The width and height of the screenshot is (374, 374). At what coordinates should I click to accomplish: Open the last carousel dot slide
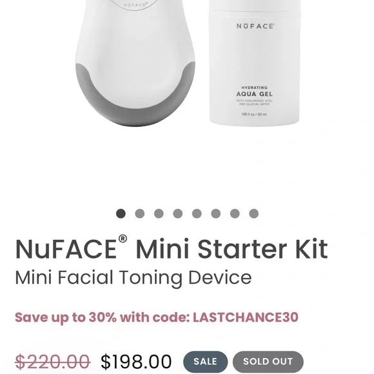tap(254, 213)
